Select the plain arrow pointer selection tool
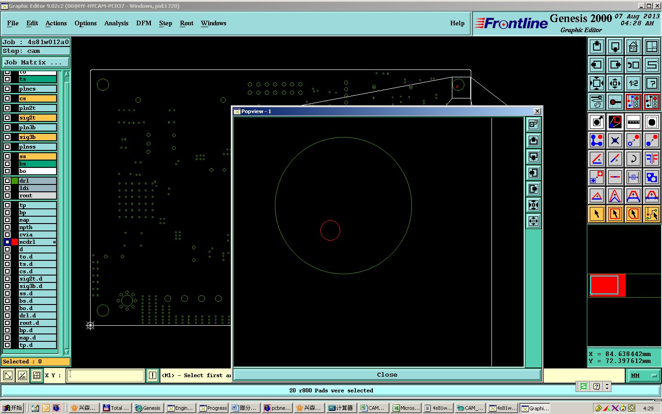Image resolution: width=662 pixels, height=414 pixels. (597, 214)
